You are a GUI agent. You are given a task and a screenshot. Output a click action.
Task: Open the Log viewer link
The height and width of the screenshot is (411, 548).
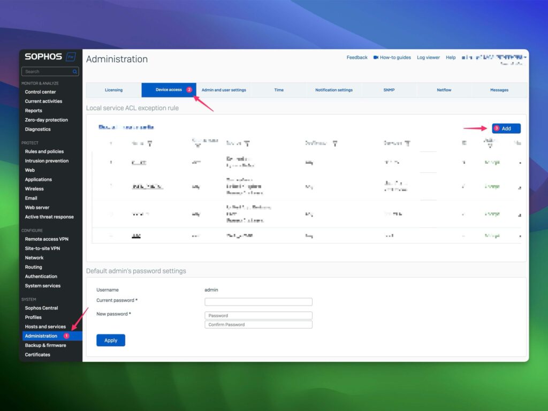428,57
